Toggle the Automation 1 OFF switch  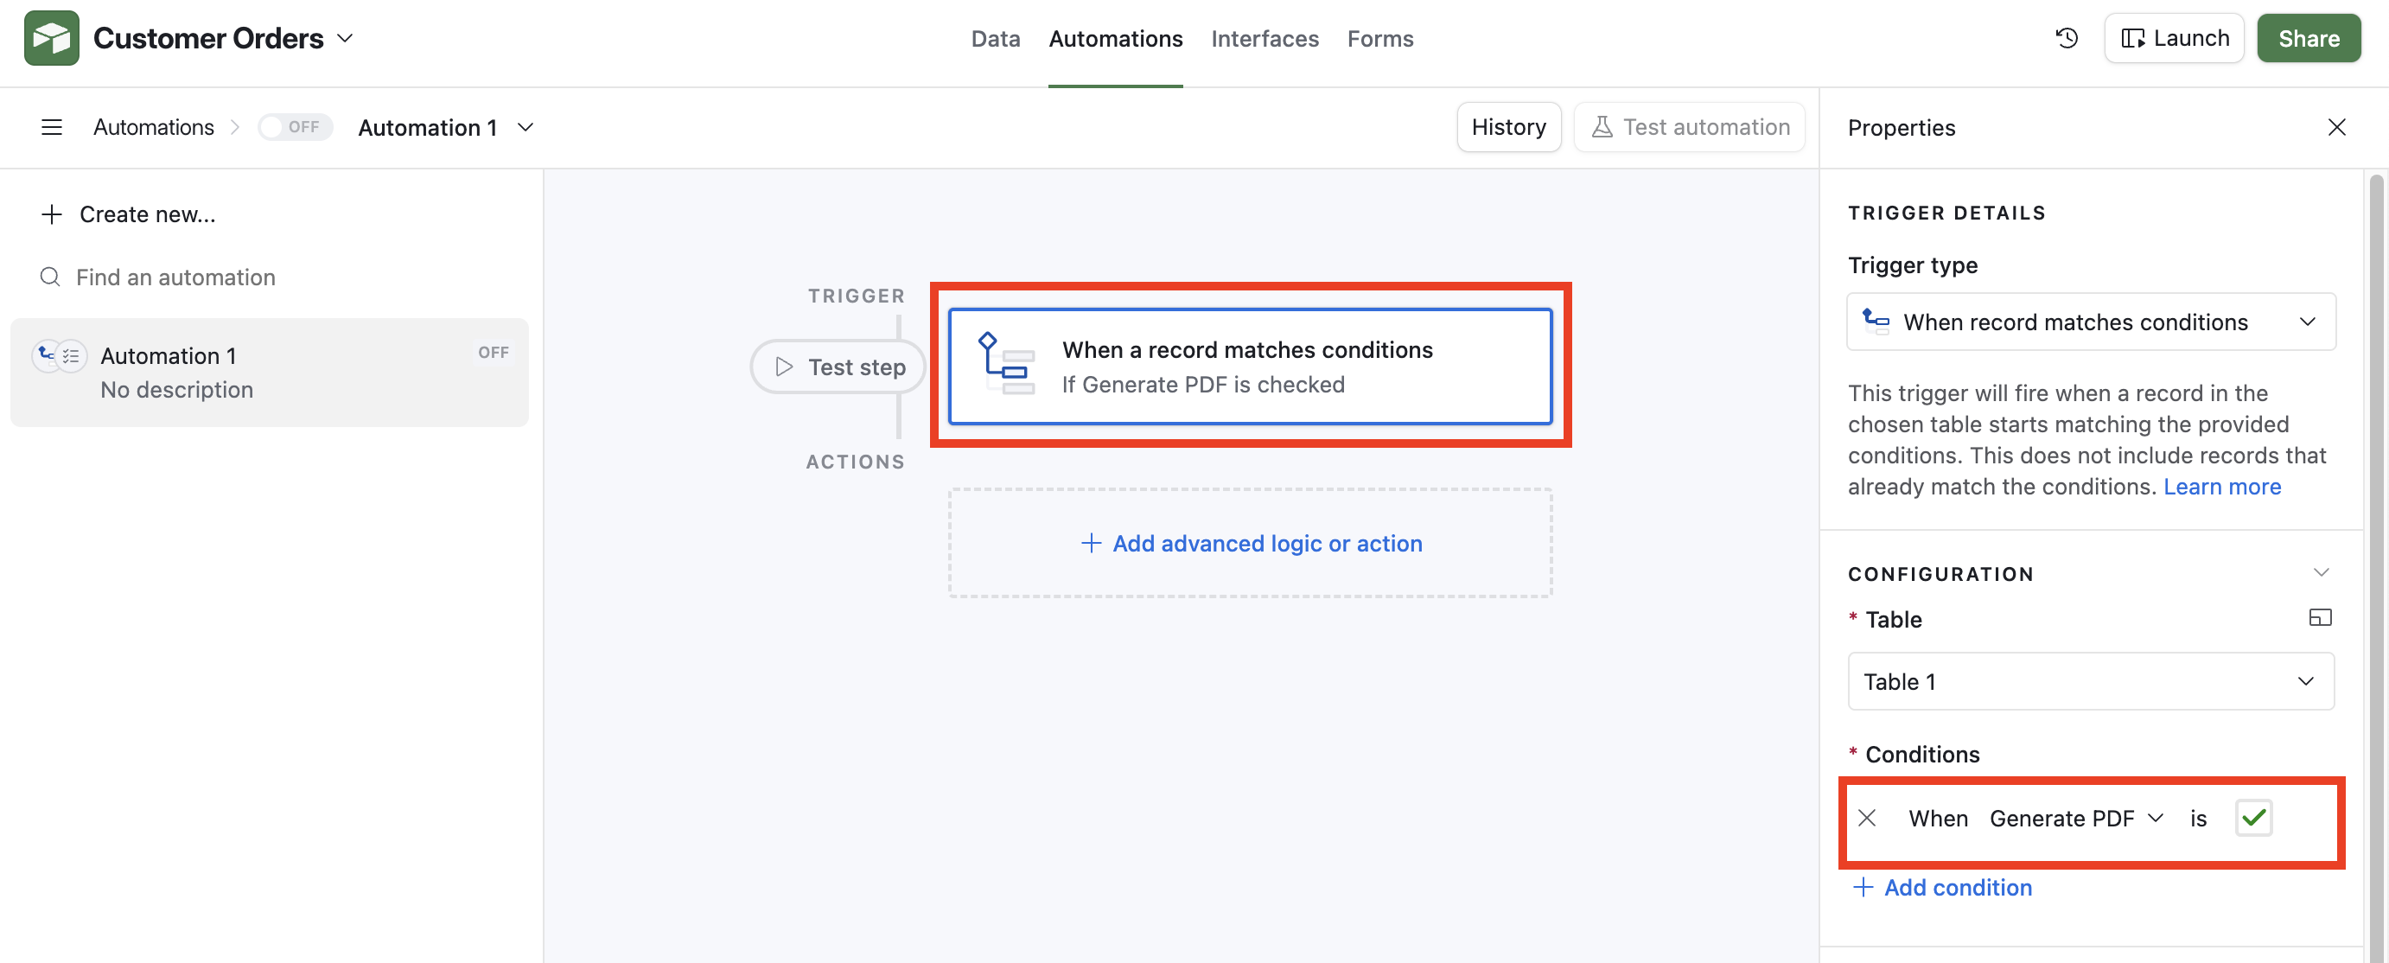tap(295, 127)
